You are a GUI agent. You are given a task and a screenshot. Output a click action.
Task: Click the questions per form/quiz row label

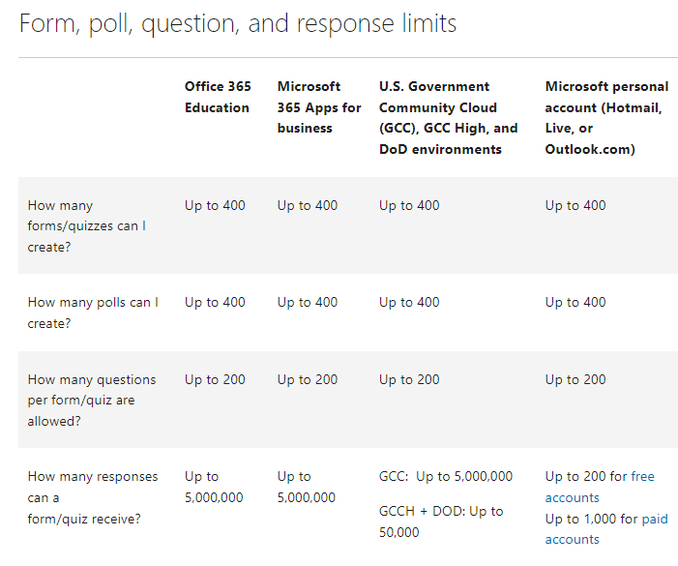coord(92,400)
